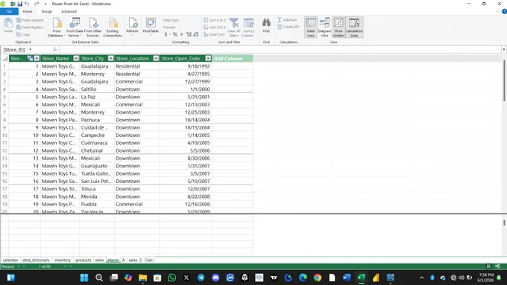Apply percent format
Screen dimensions: 507x285
point(175,34)
